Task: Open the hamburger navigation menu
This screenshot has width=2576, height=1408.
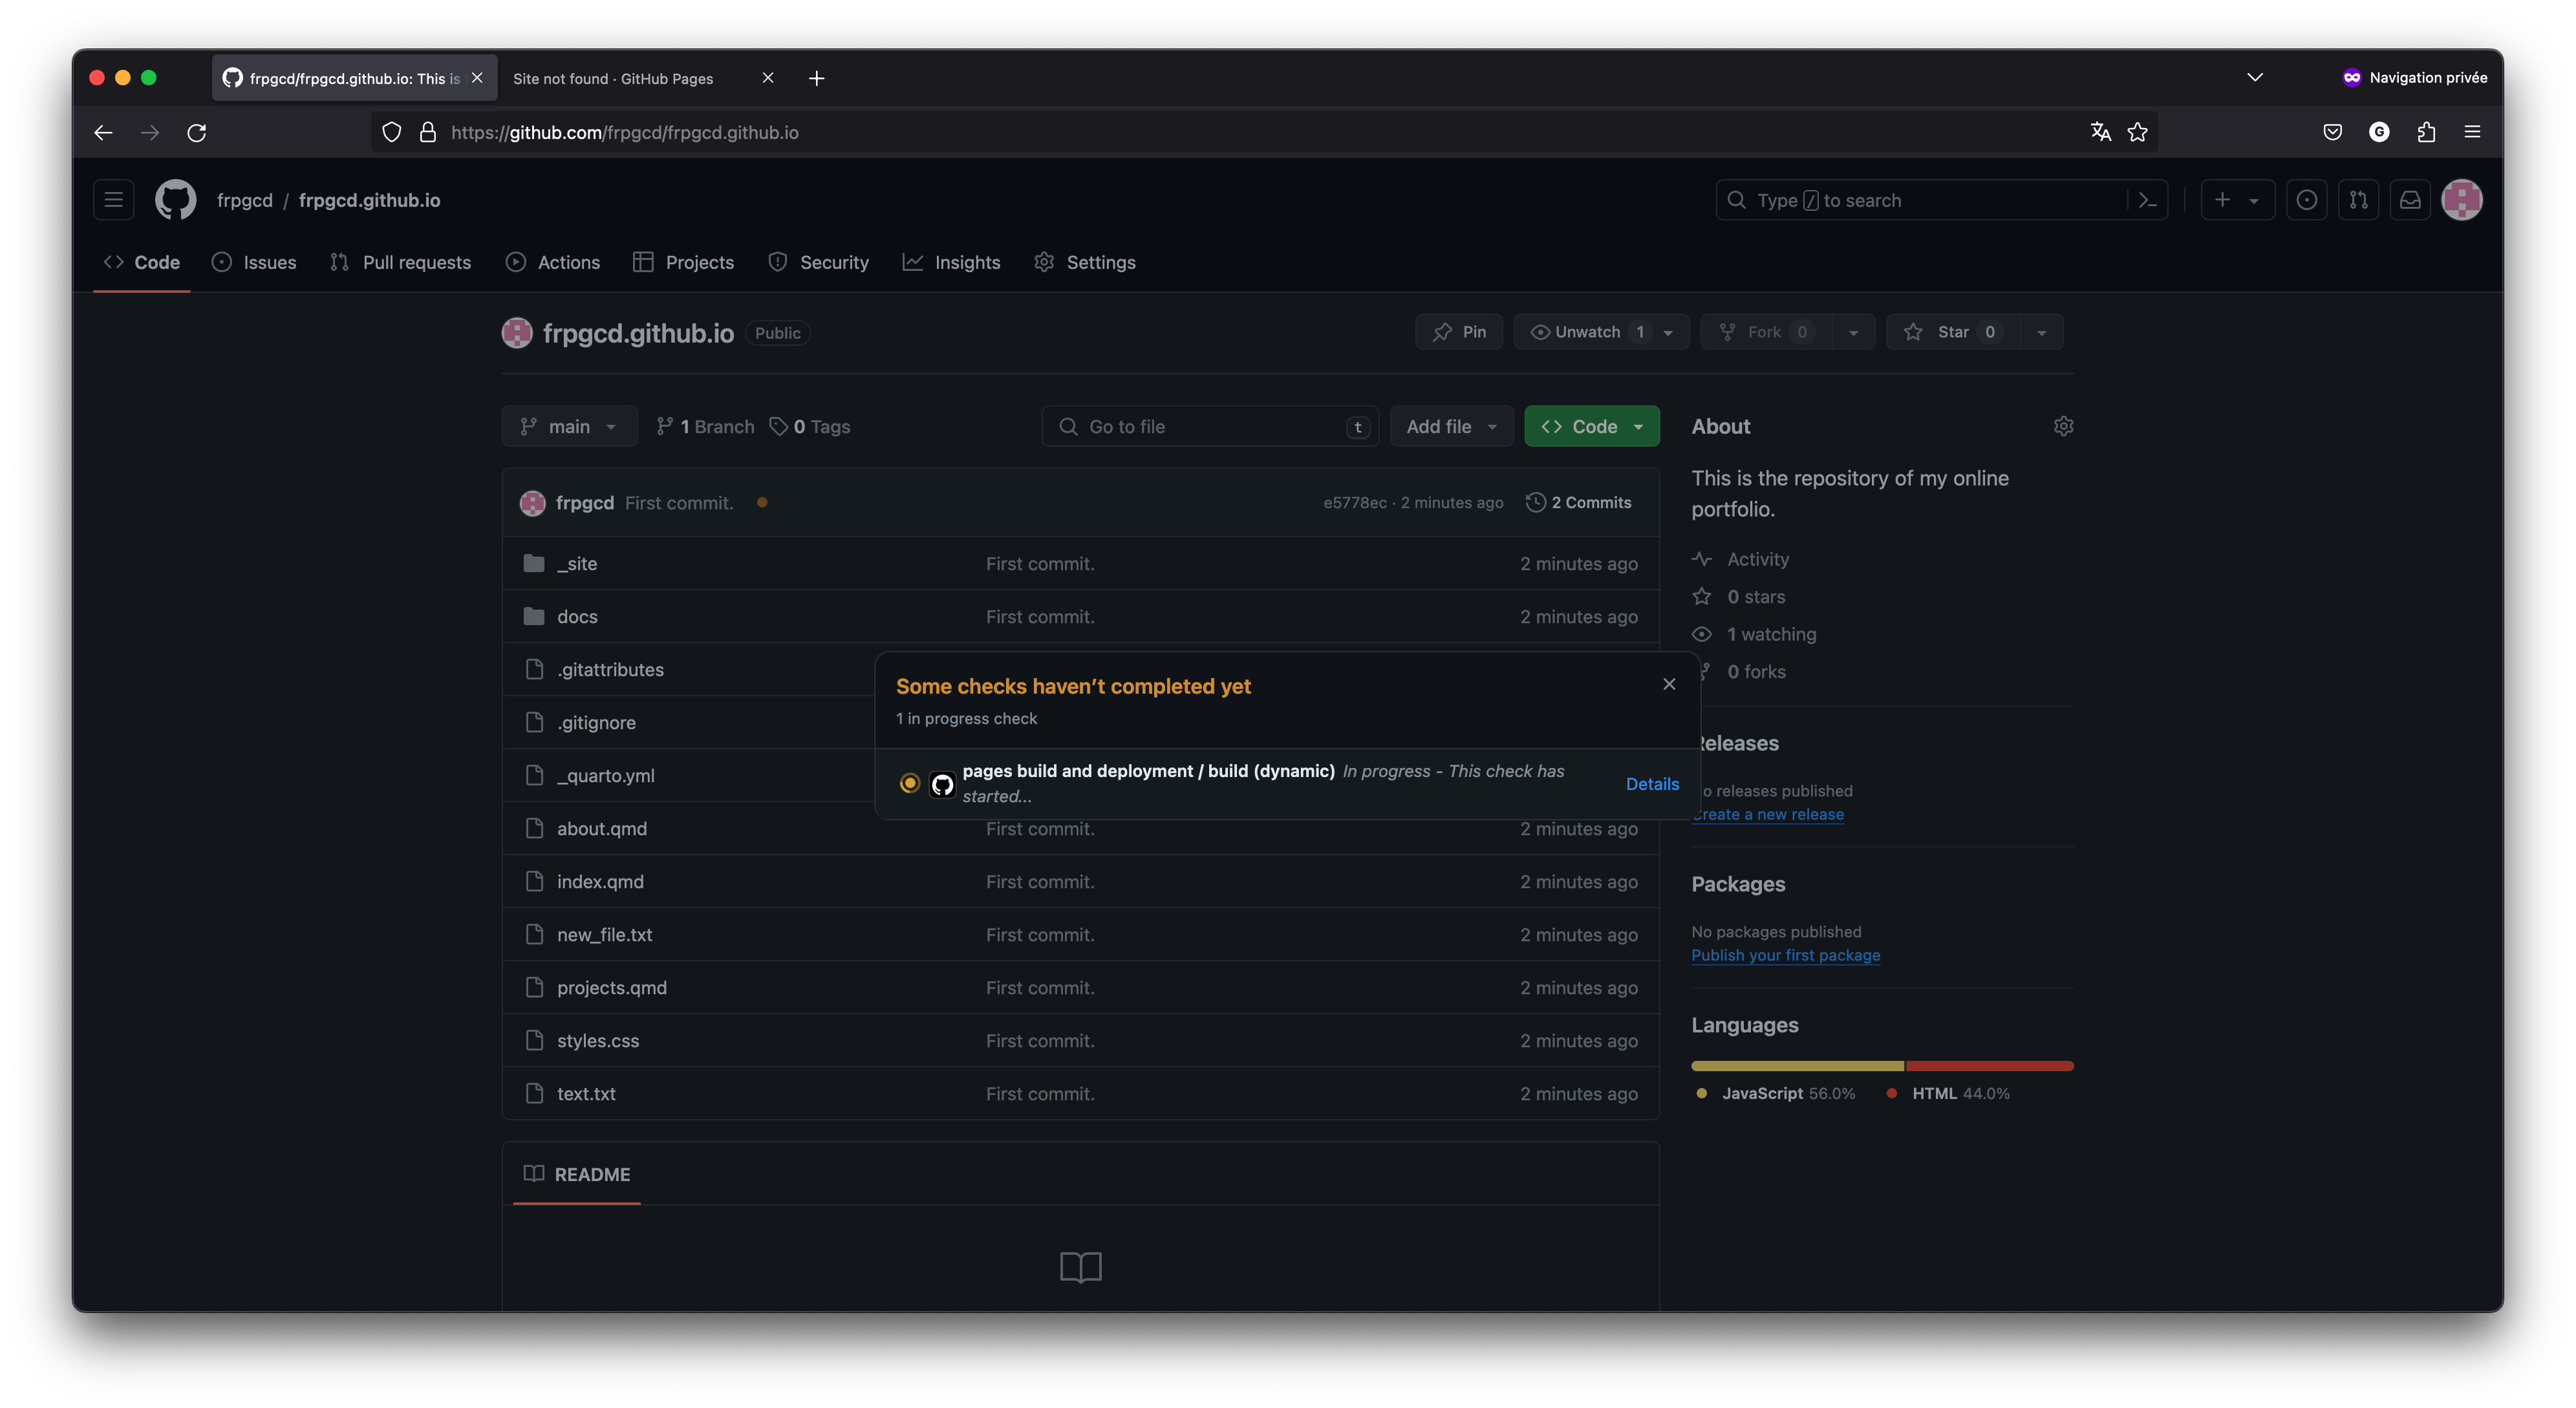Action: pos(113,200)
